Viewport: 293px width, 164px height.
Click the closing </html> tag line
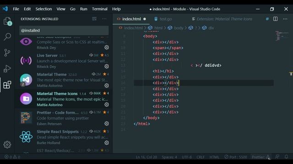coord(141,124)
